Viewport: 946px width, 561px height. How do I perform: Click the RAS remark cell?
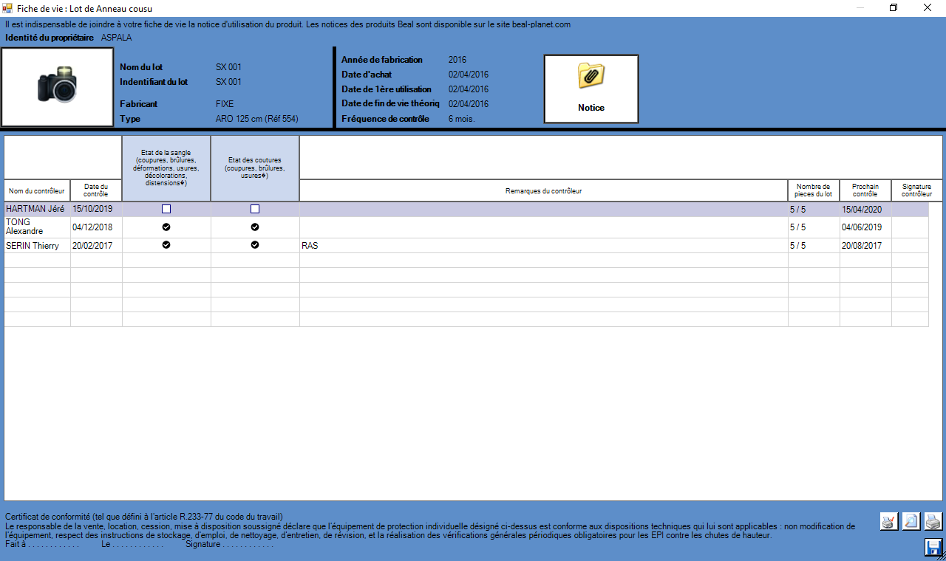tap(543, 246)
